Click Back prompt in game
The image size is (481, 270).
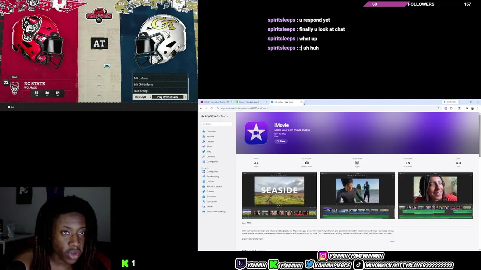(x=11, y=107)
